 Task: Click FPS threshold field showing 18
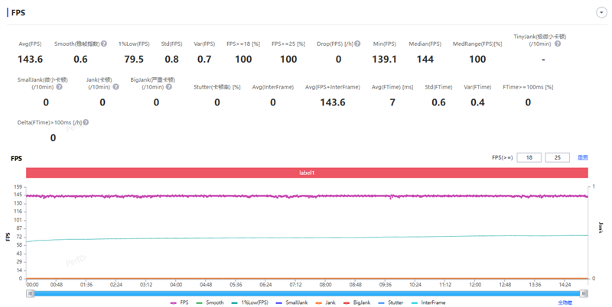coord(529,157)
